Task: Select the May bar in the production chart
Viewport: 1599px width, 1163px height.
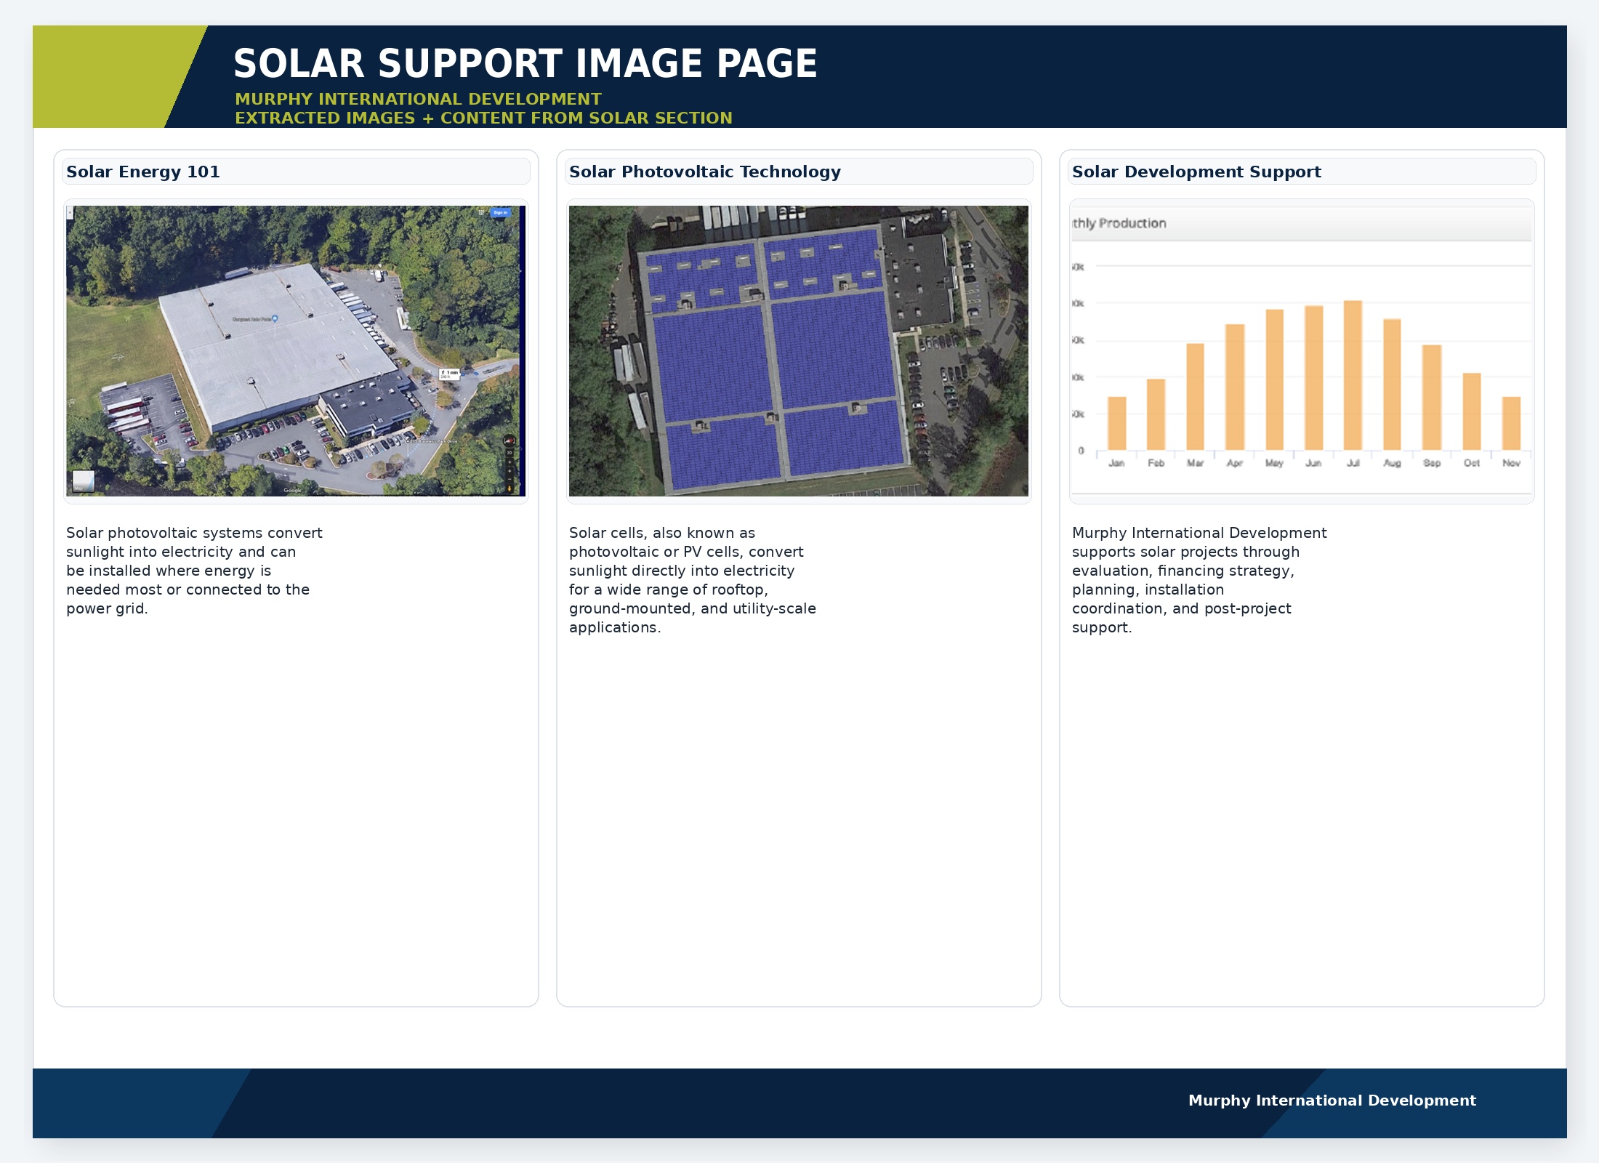Action: [1274, 380]
